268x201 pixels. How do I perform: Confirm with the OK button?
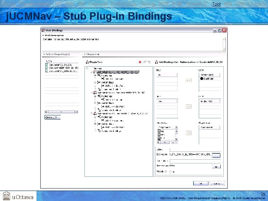coord(201,183)
